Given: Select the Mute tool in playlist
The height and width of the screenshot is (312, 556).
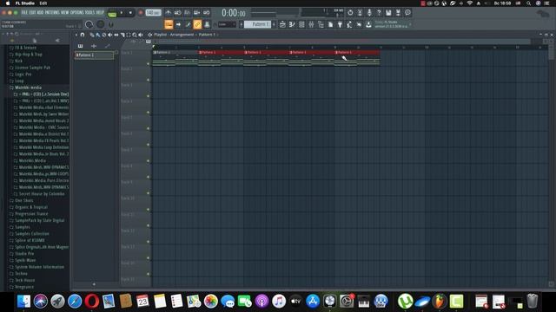Looking at the screenshot, I should coord(110,35).
